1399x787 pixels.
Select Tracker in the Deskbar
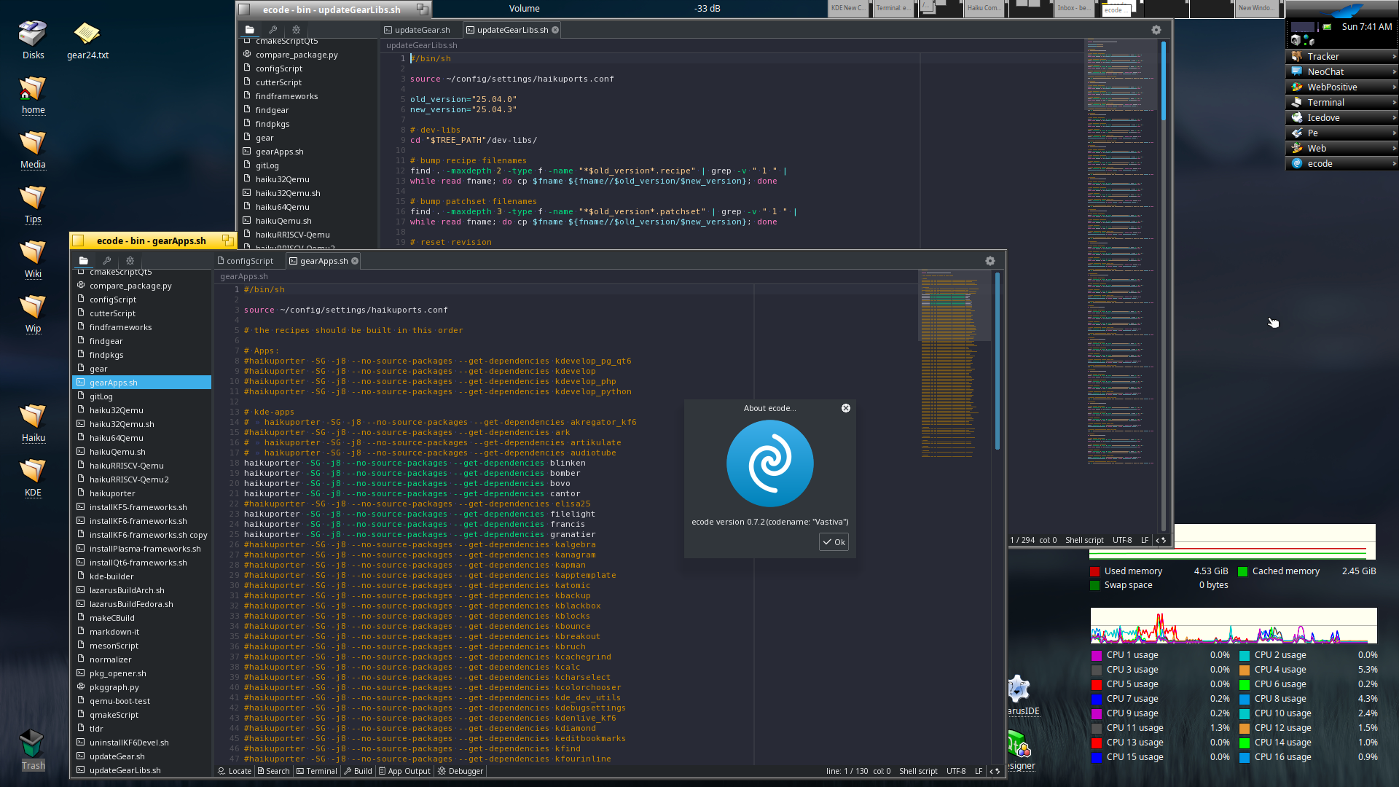pos(1341,56)
